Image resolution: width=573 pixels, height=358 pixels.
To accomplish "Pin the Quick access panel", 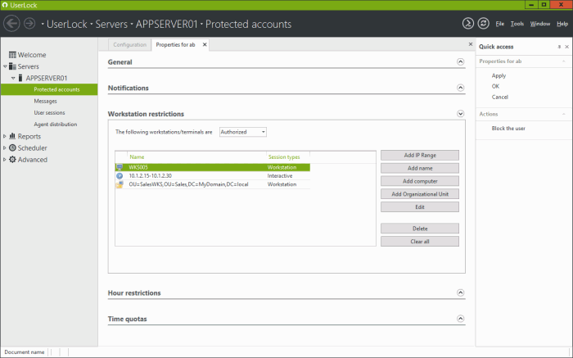I will coord(561,47).
